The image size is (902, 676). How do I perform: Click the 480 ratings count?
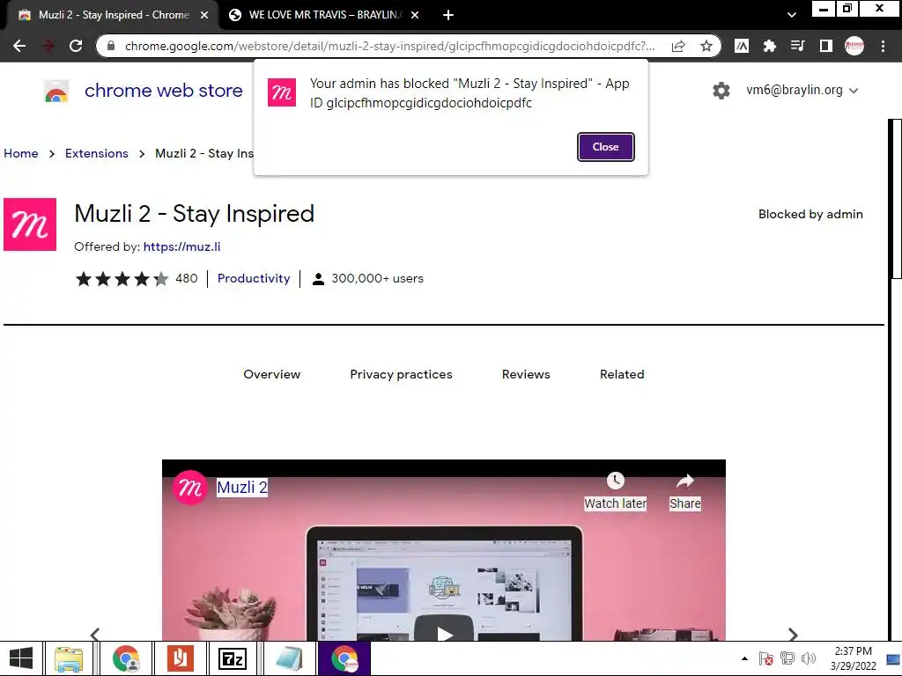click(187, 278)
